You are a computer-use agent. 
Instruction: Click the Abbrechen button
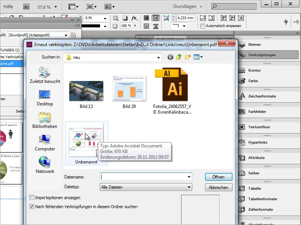tap(219, 187)
